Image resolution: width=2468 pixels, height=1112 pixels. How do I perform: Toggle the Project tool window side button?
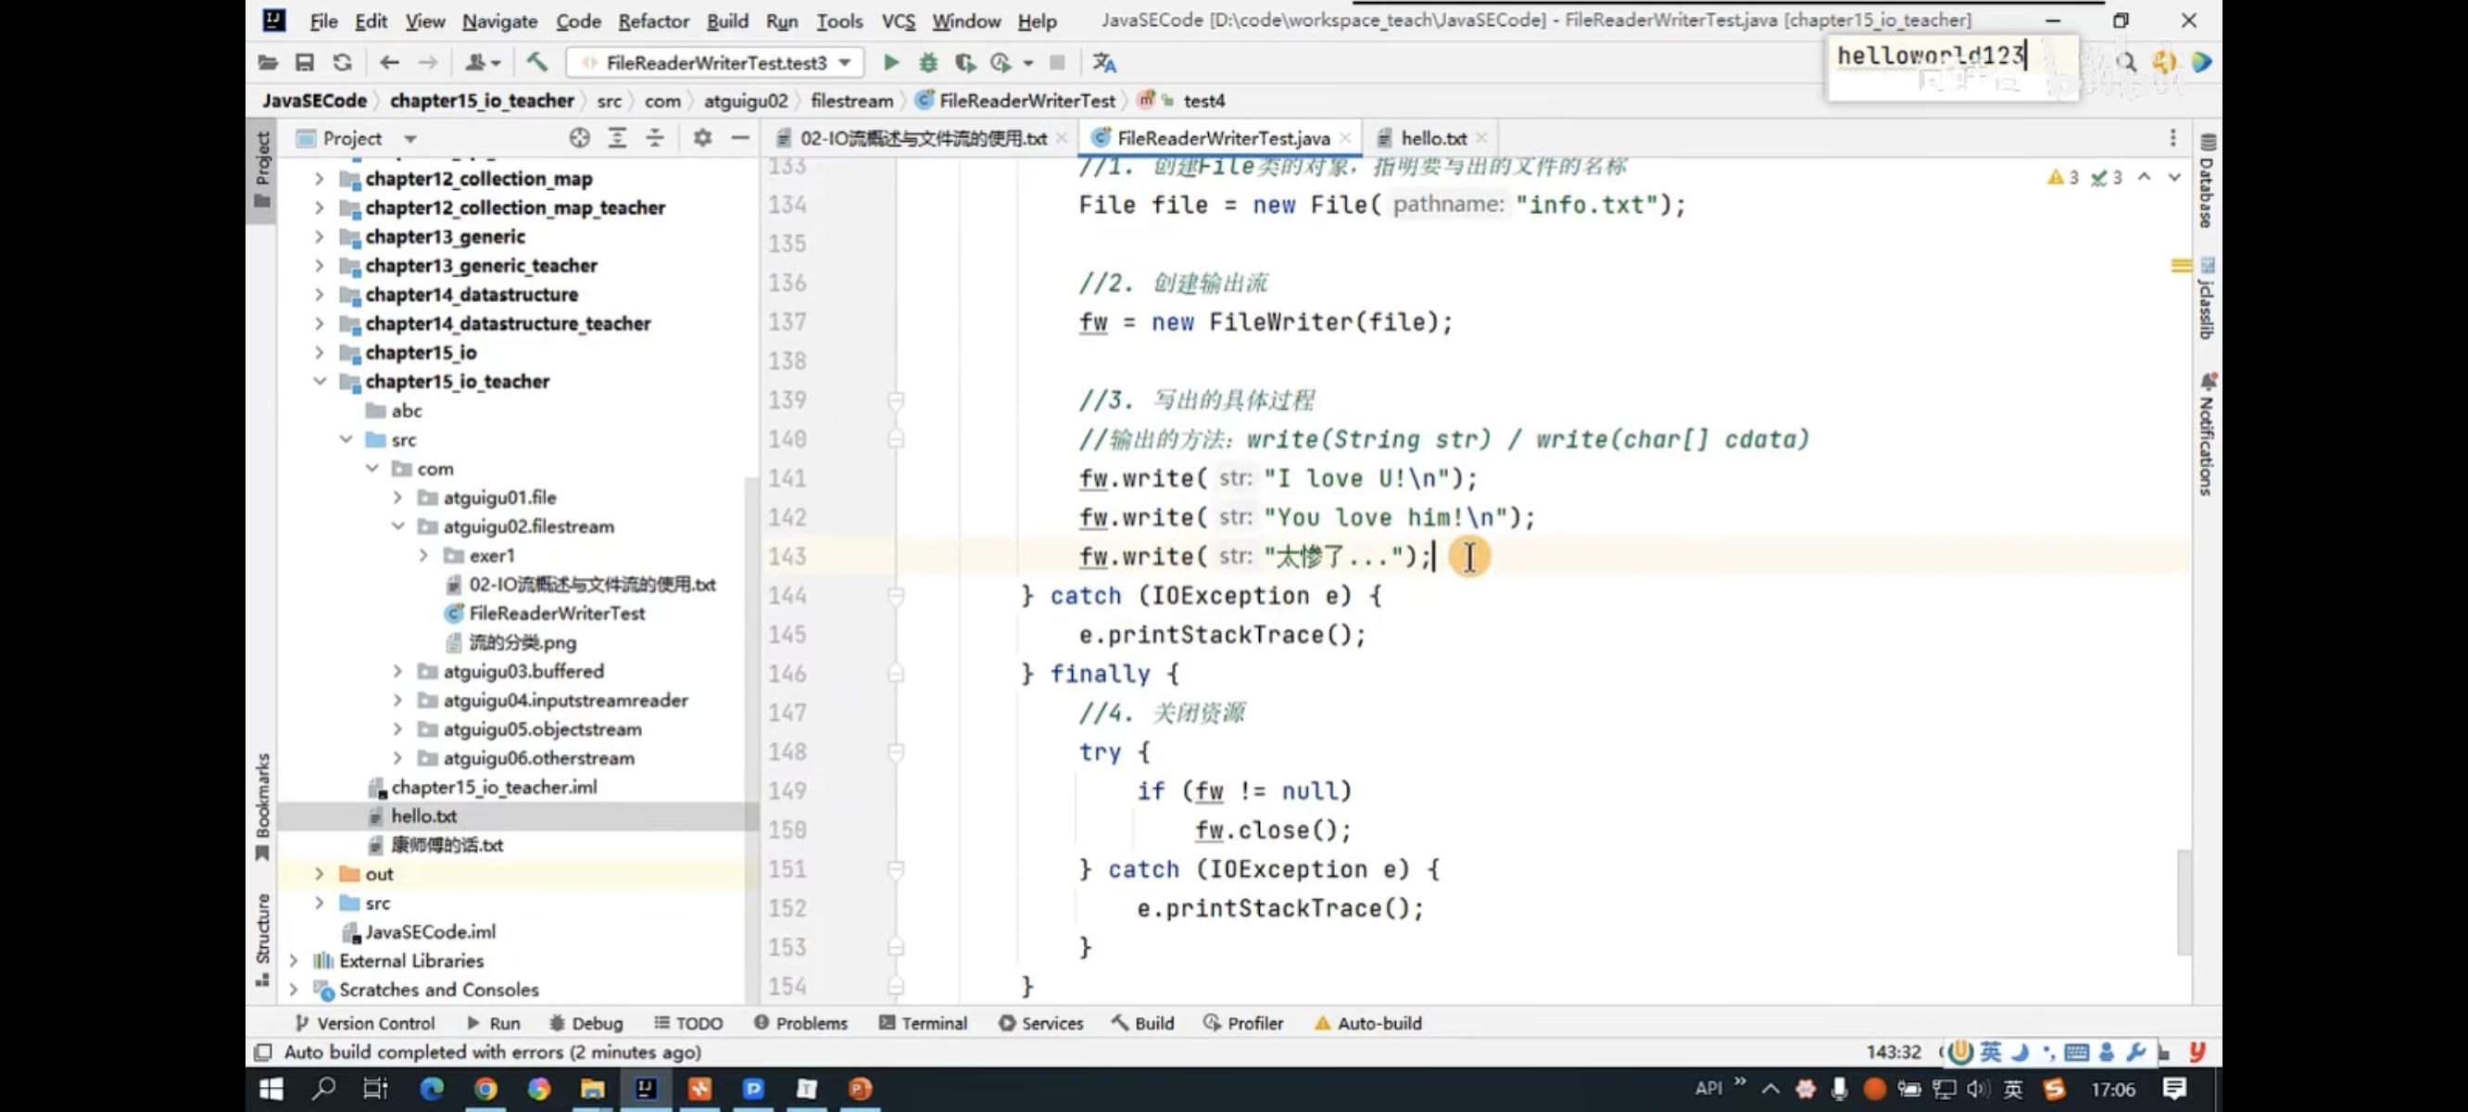pos(262,169)
